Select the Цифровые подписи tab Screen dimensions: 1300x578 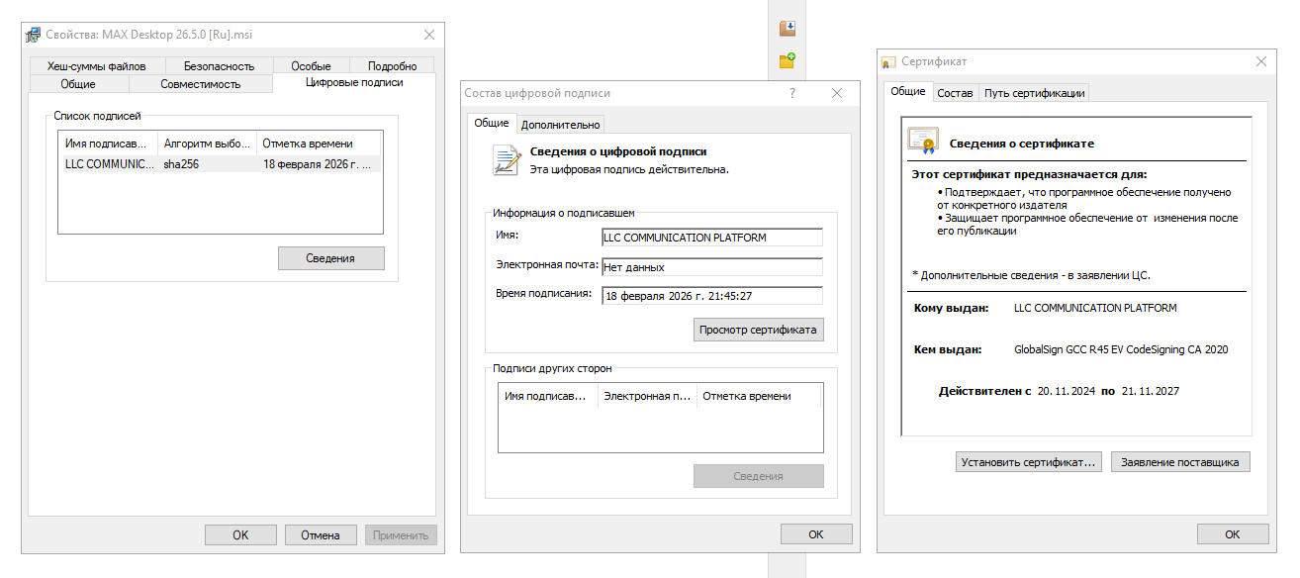pyautogui.click(x=354, y=83)
